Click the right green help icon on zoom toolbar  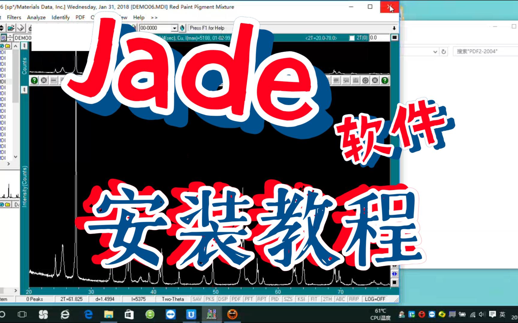(385, 80)
